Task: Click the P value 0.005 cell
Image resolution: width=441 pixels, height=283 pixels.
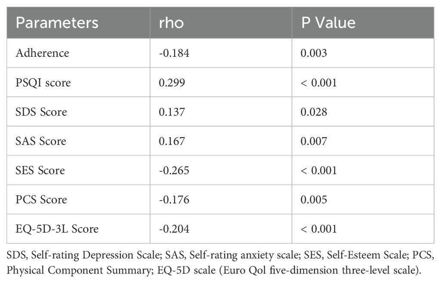Action: point(314,200)
